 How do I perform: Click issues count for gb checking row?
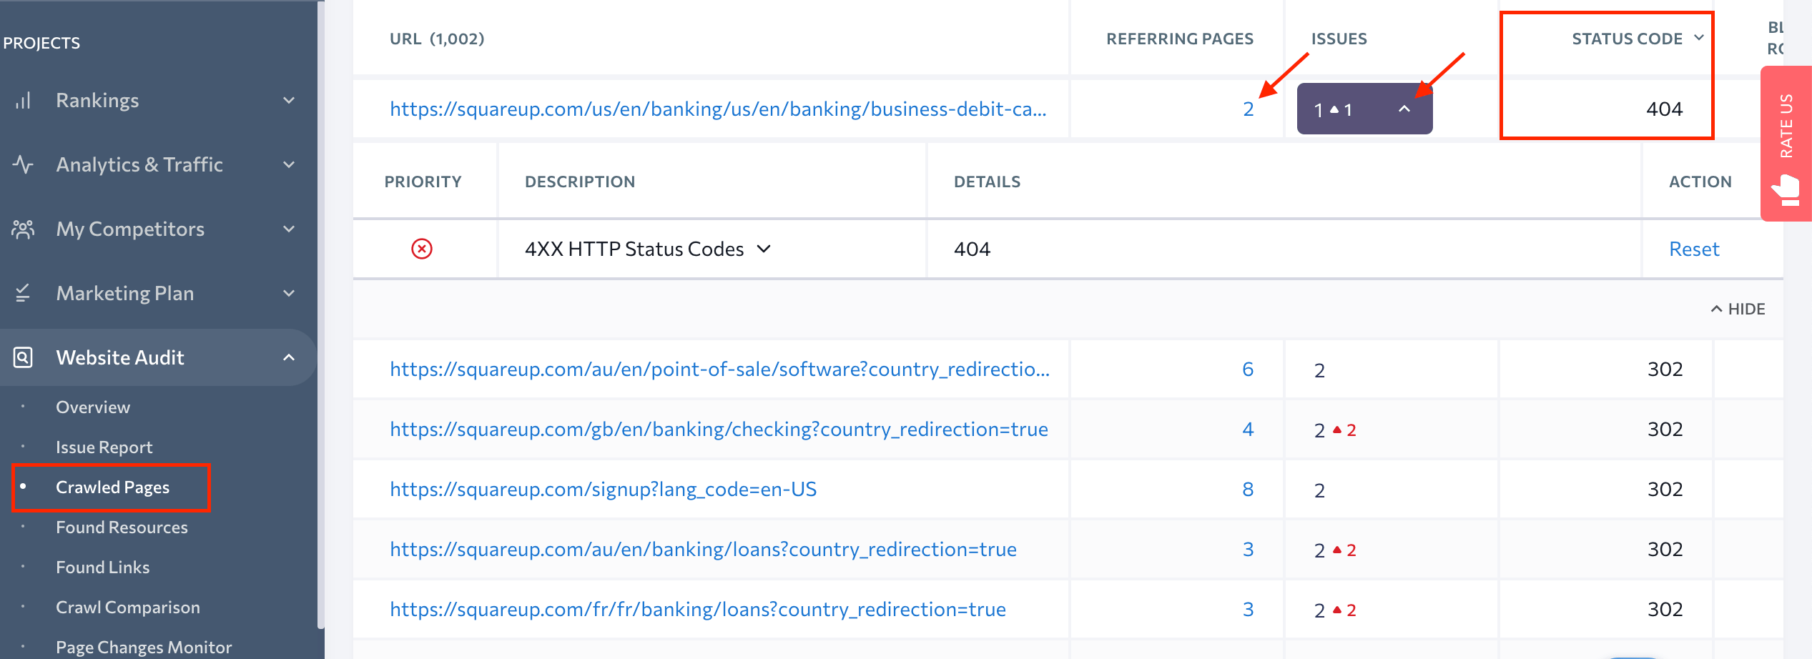(1335, 430)
